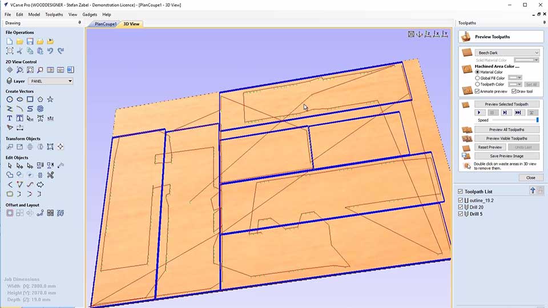Click Preview Visible Toolpaths button
The height and width of the screenshot is (308, 548).
point(506,138)
